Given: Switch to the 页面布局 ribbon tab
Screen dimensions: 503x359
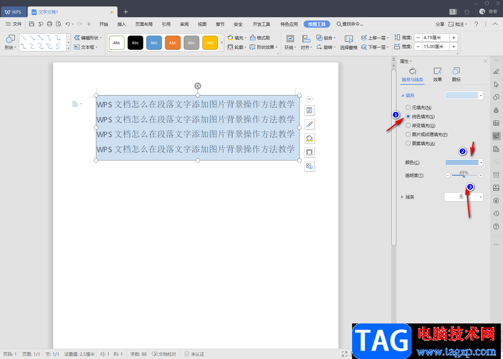Looking at the screenshot, I should click(x=144, y=24).
